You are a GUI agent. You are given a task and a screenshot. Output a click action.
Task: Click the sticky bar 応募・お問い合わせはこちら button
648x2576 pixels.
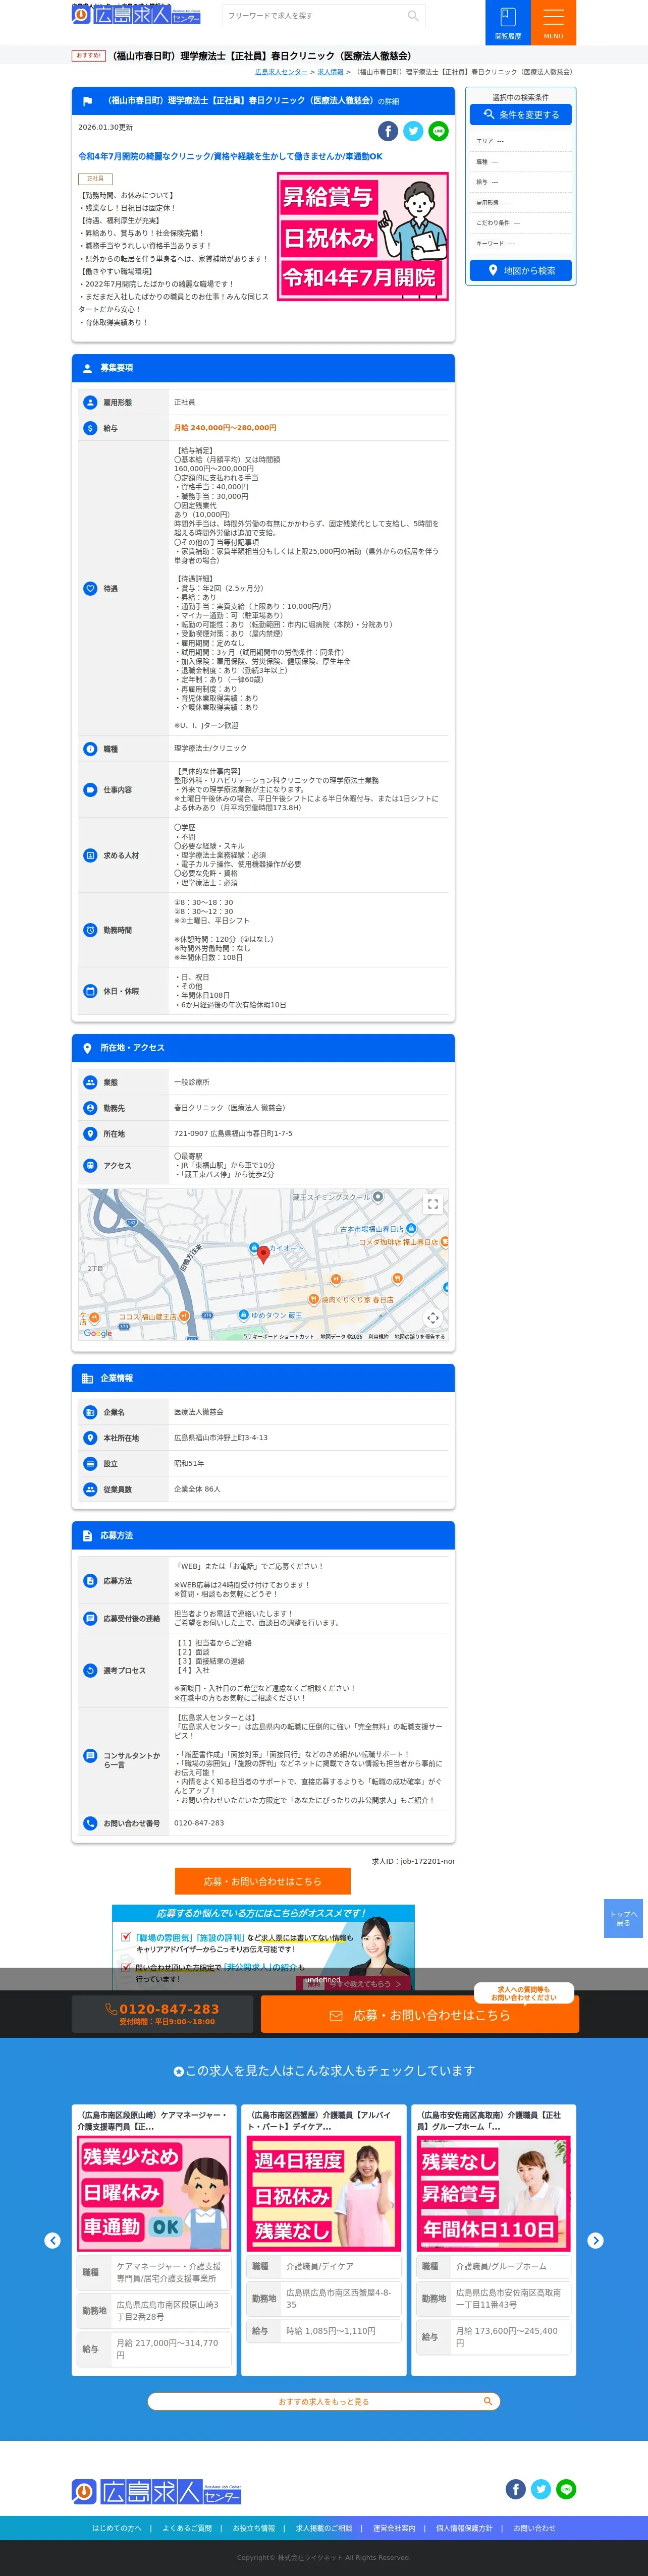click(x=420, y=2015)
